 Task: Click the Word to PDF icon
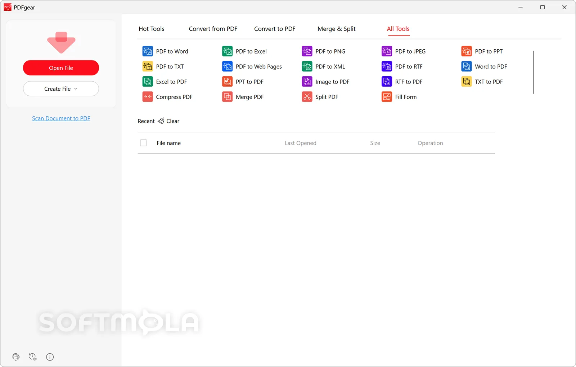467,67
